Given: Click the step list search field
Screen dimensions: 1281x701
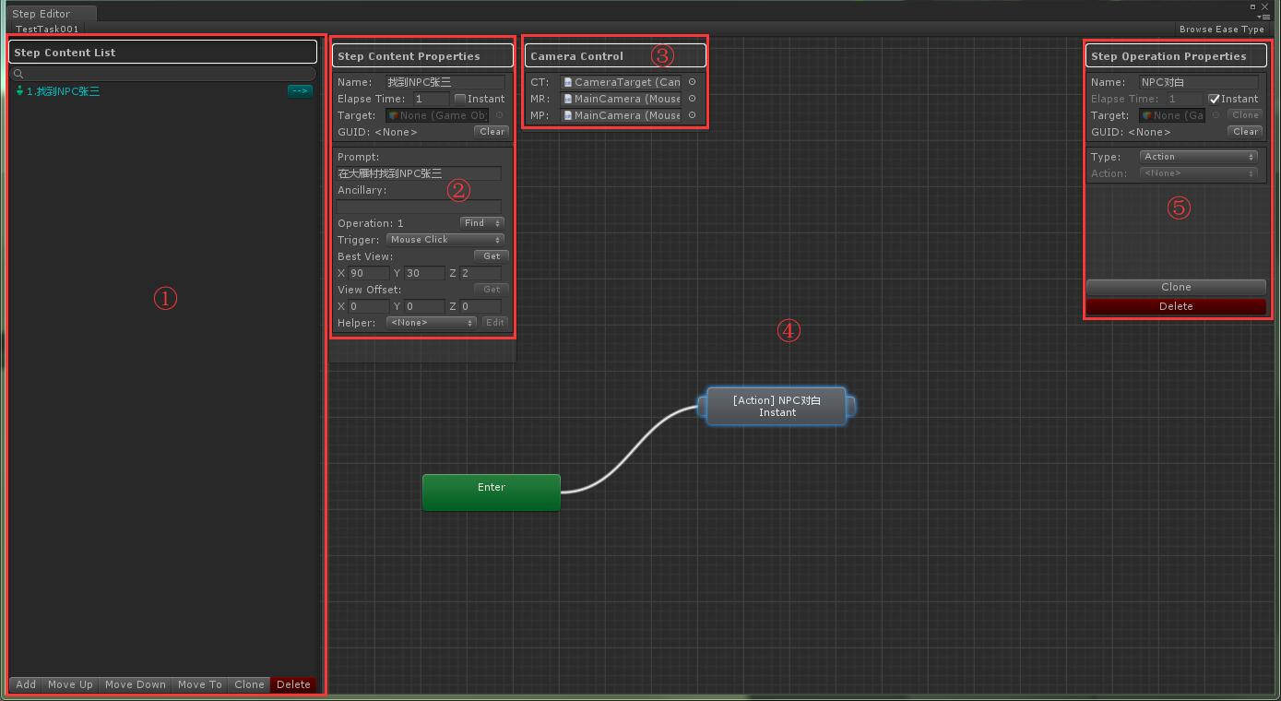Looking at the screenshot, I should [x=162, y=74].
